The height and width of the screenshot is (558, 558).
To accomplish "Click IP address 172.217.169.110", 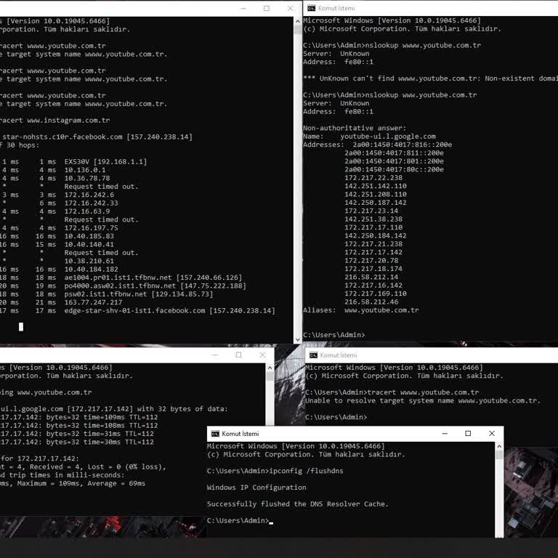I will coord(376,294).
